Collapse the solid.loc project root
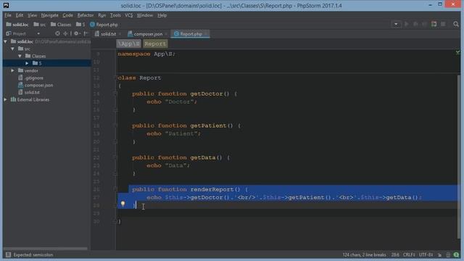The image size is (464, 261). pos(6,41)
